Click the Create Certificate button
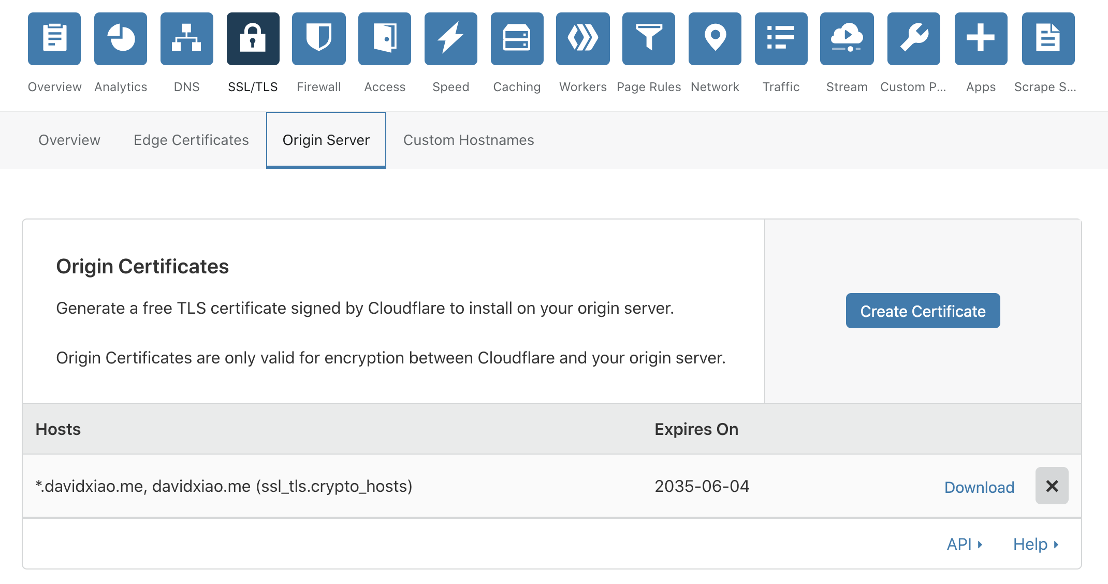This screenshot has height=584, width=1108. click(x=923, y=311)
